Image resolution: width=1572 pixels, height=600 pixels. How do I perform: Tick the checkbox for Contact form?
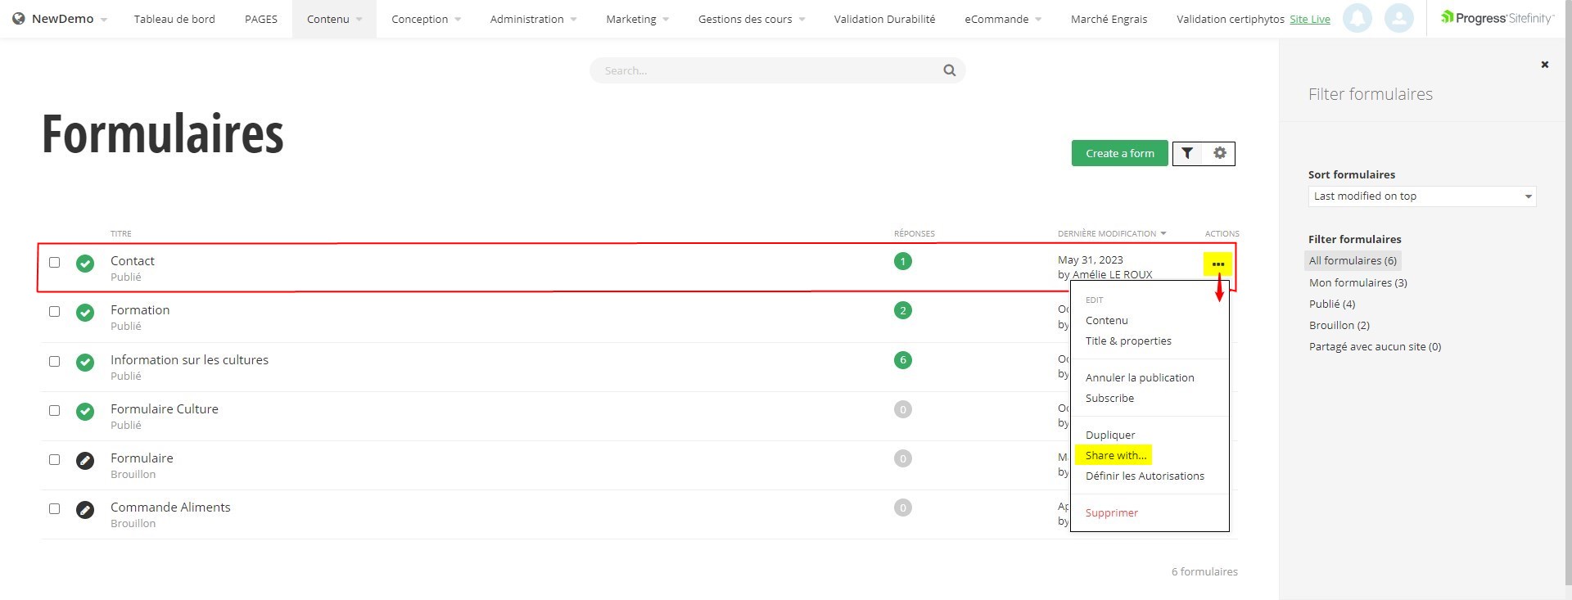pyautogui.click(x=55, y=263)
